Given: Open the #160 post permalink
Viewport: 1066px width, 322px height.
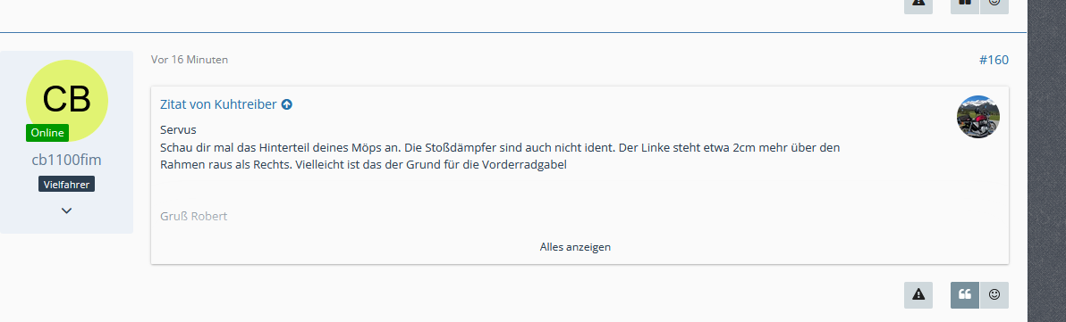Looking at the screenshot, I should click(x=994, y=60).
